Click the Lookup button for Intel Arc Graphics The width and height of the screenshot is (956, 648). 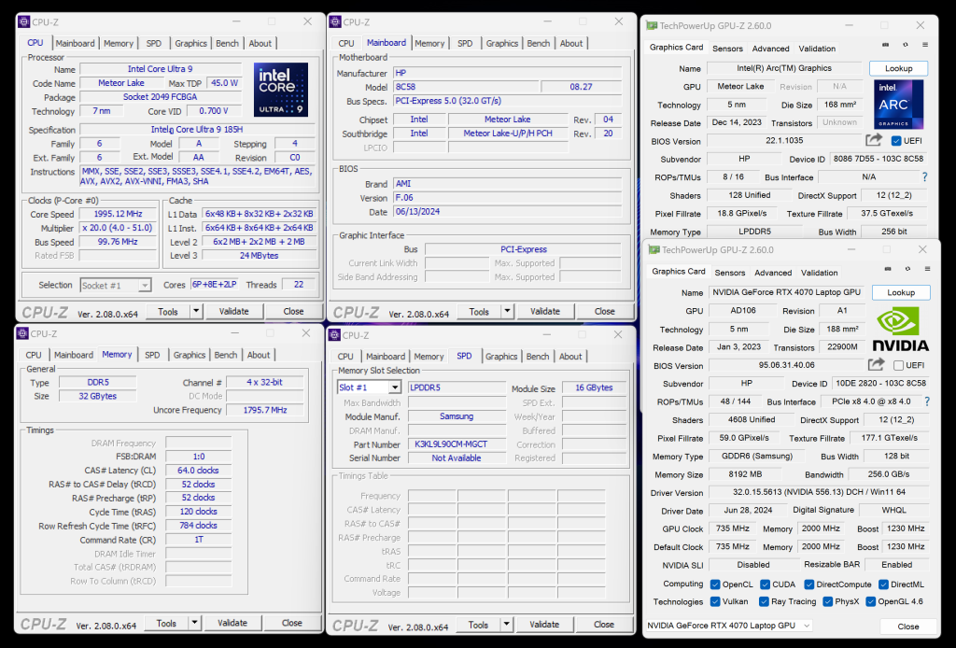pos(899,68)
